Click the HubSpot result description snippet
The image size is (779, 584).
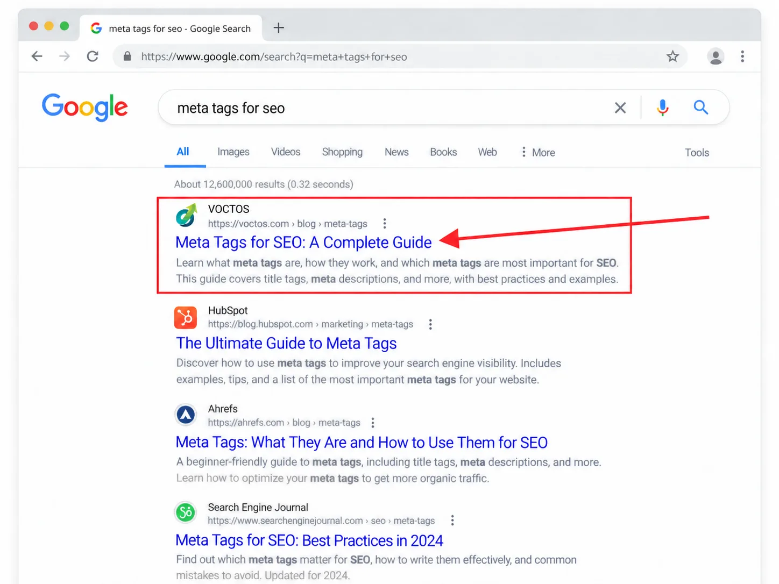369,372
